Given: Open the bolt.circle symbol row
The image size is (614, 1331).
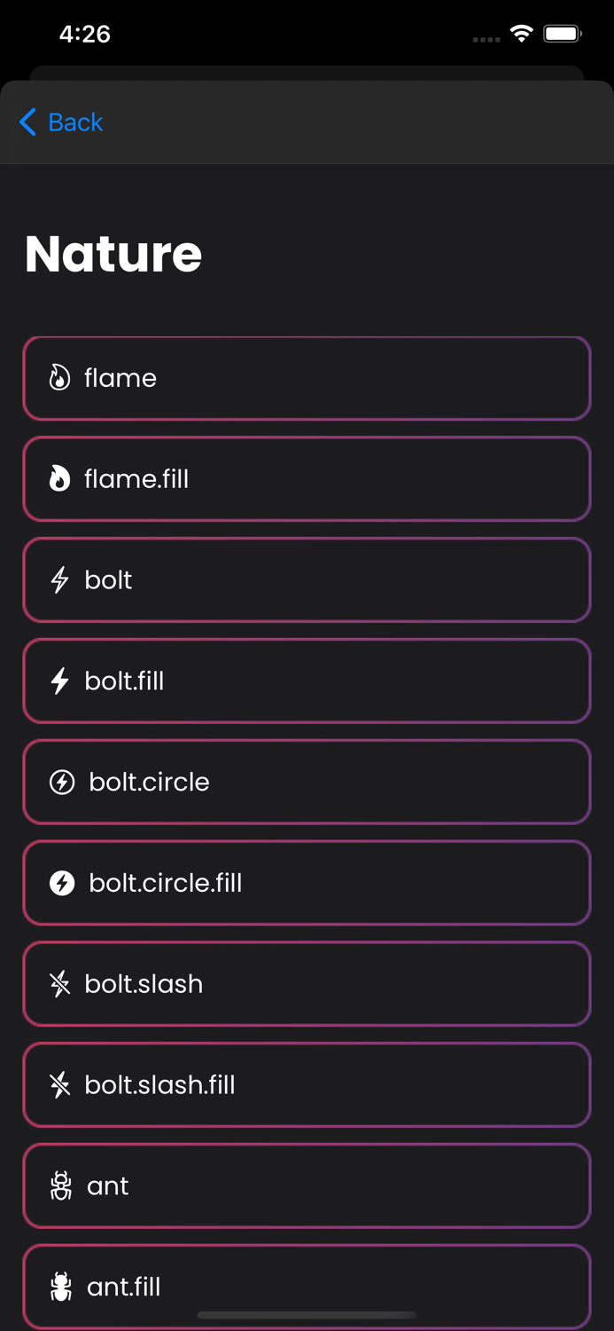Looking at the screenshot, I should point(307,782).
